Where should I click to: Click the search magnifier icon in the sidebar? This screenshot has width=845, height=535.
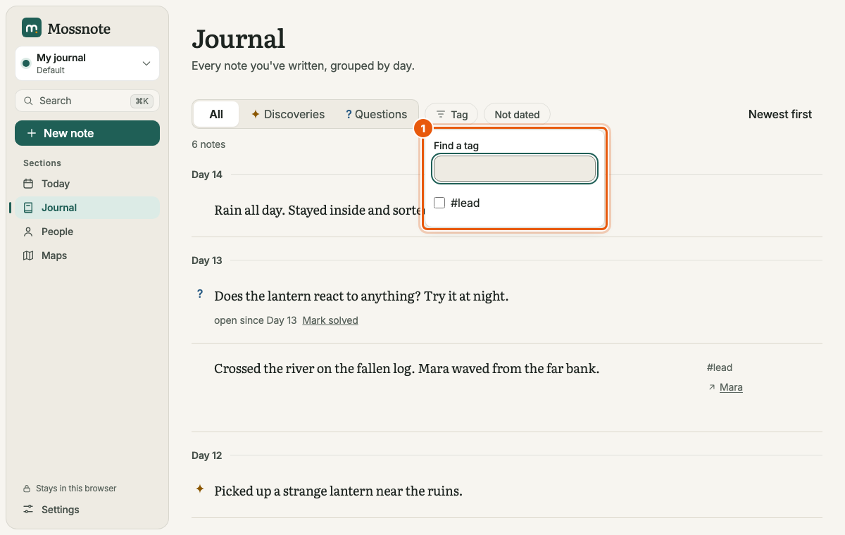[x=28, y=101]
